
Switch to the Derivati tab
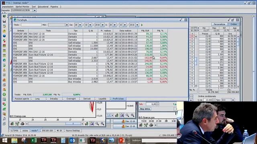click(87, 99)
